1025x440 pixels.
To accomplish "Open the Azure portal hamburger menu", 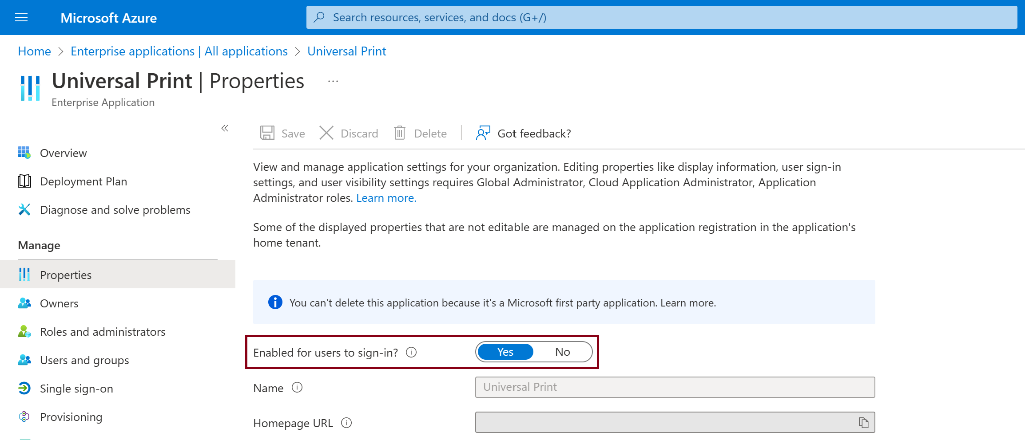I will coord(21,17).
